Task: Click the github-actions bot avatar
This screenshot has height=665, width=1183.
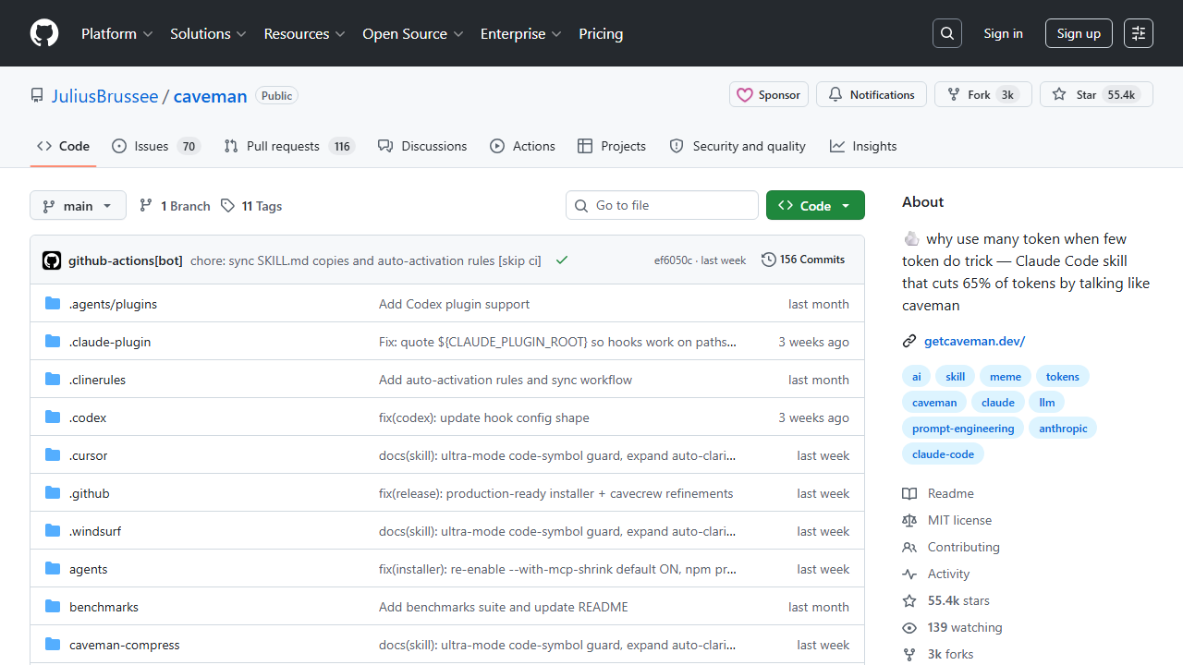Action: [x=52, y=260]
